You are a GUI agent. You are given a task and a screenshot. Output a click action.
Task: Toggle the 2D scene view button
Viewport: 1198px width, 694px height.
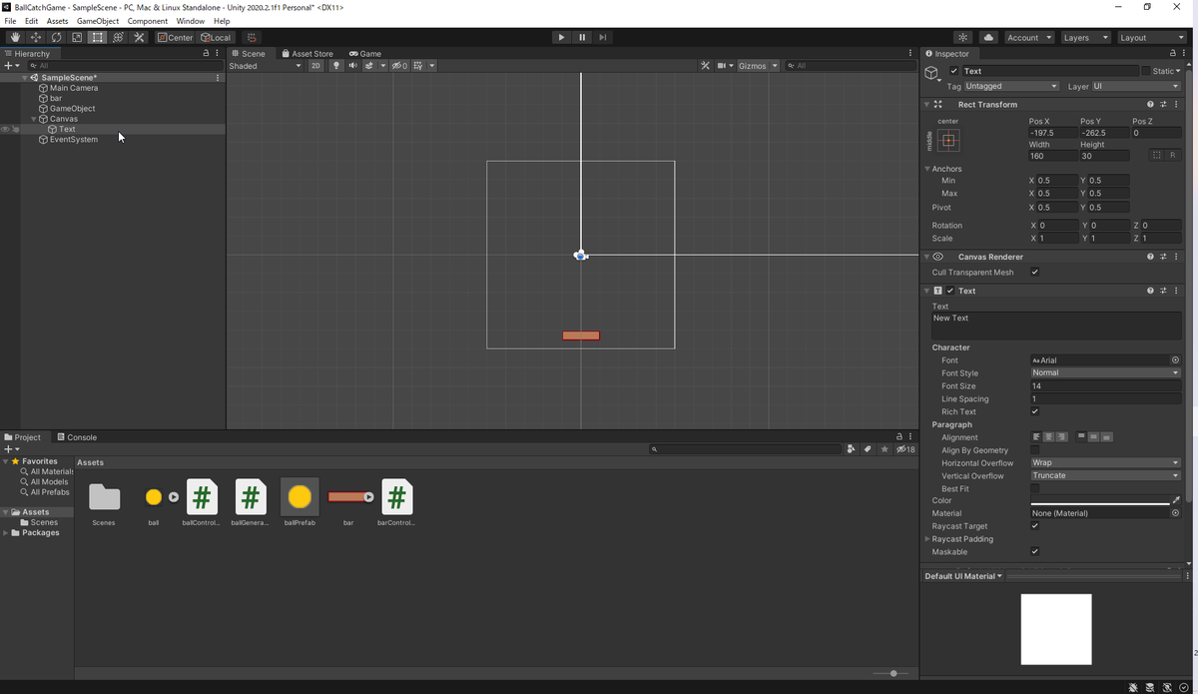point(315,66)
